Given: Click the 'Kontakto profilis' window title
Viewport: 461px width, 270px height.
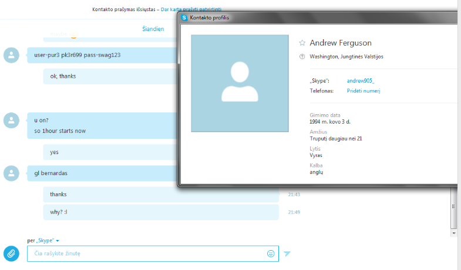Looking at the screenshot, I should (x=209, y=18).
